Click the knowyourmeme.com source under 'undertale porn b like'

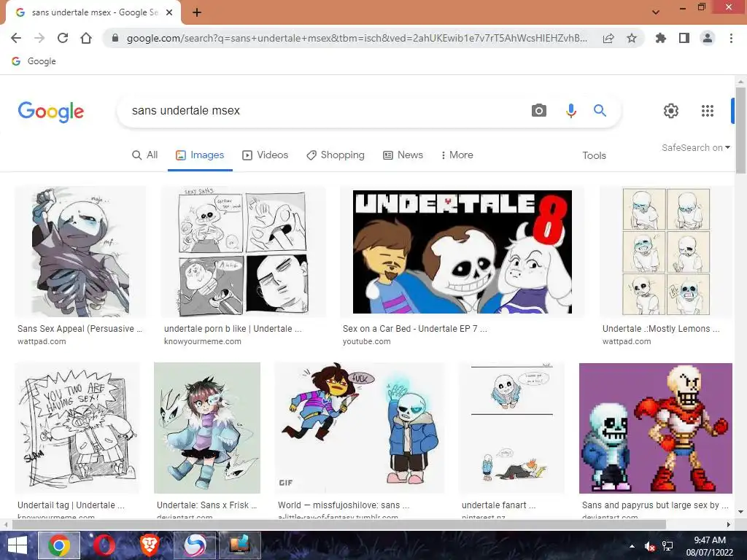pos(203,341)
